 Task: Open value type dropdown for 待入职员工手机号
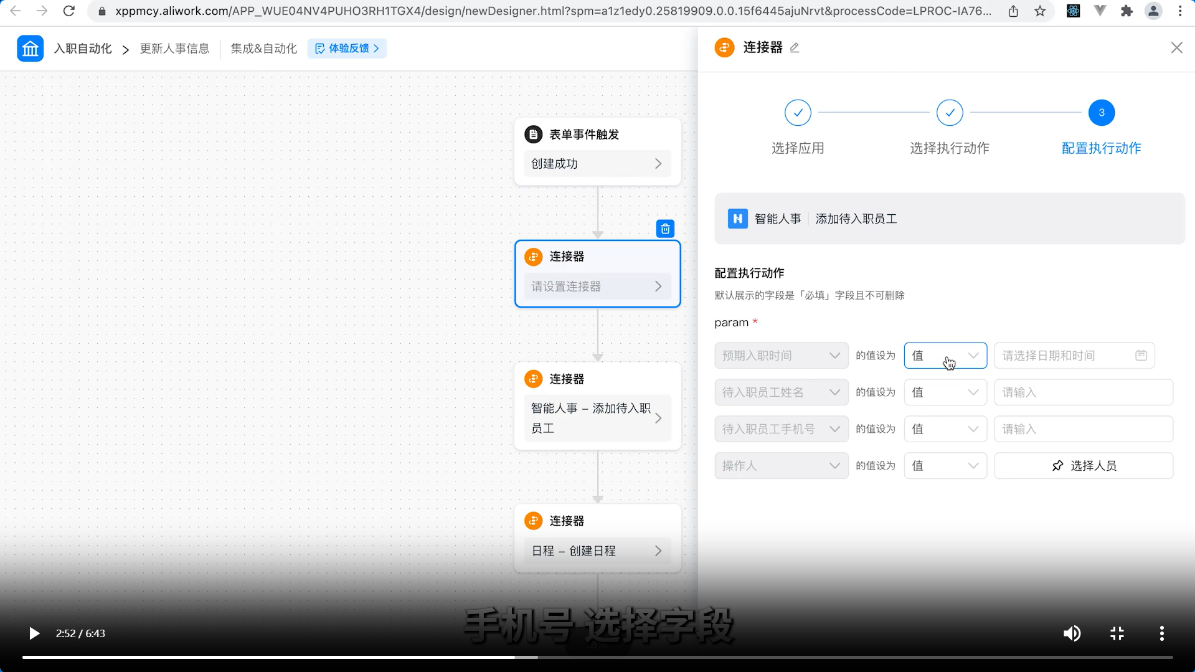[945, 429]
